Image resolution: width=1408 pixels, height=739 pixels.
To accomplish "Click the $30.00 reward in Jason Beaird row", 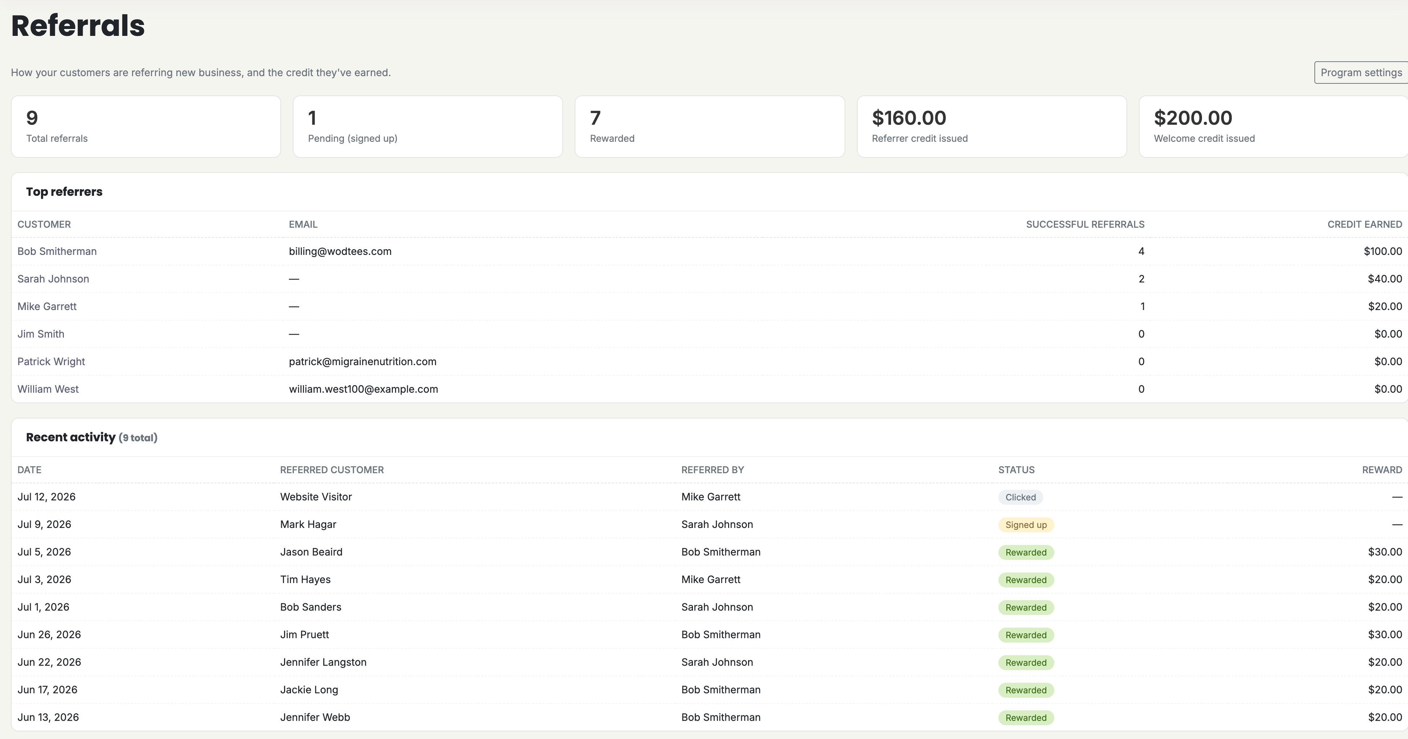I will [x=1384, y=552].
